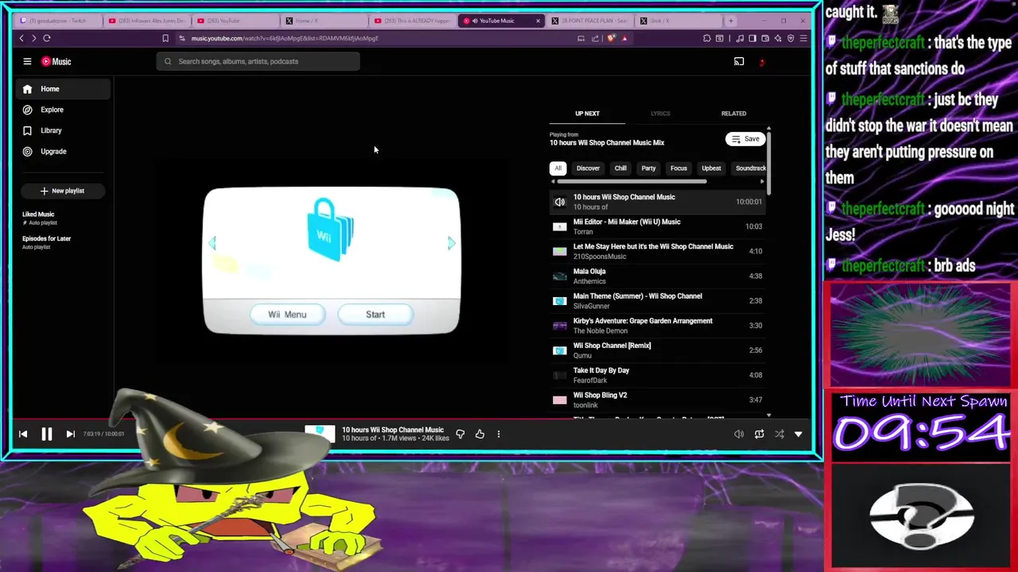This screenshot has width=1018, height=572.
Task: Play Mala Oluja by Anthemics
Action: [658, 276]
